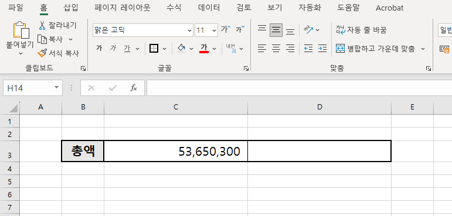452x216 pixels.
Task: Open insert function fx button
Action: pyautogui.click(x=133, y=88)
